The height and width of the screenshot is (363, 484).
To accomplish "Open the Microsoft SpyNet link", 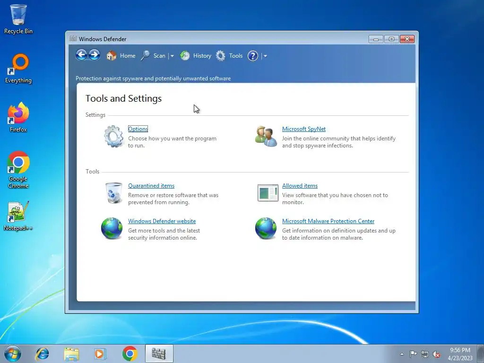I will [x=304, y=129].
